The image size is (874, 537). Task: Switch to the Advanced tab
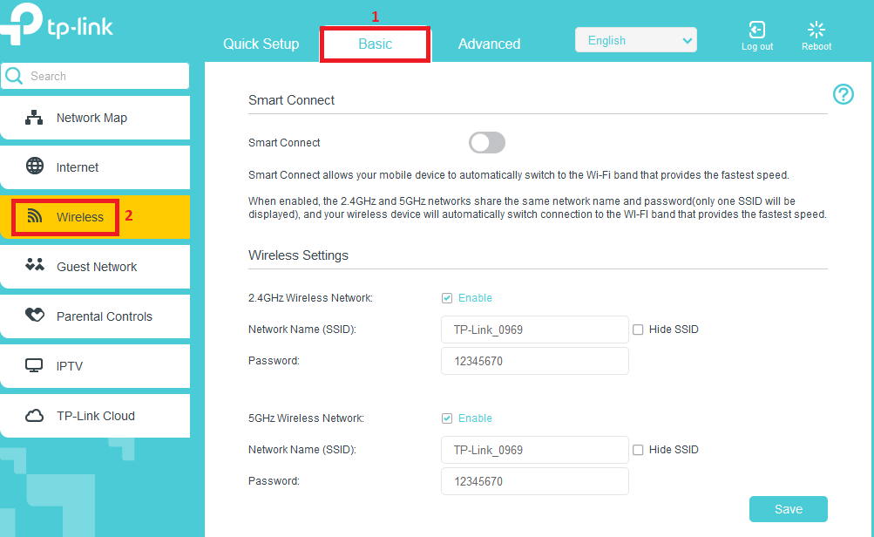(x=489, y=43)
